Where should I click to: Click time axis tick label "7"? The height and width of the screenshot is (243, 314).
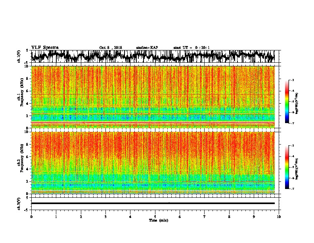click(205, 217)
